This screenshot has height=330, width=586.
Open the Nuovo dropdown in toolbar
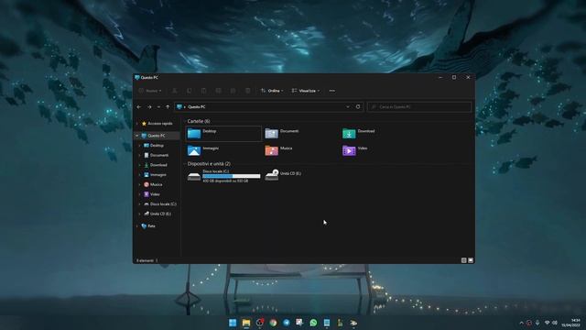coord(150,91)
